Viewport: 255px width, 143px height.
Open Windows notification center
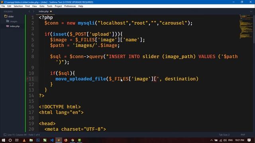pos(249,140)
